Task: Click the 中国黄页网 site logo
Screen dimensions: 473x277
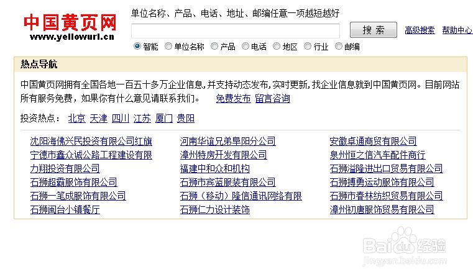Action: click(x=70, y=27)
